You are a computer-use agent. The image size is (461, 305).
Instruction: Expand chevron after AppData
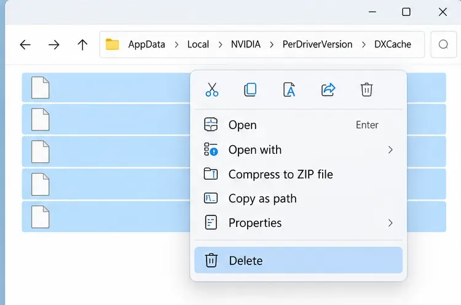click(176, 45)
